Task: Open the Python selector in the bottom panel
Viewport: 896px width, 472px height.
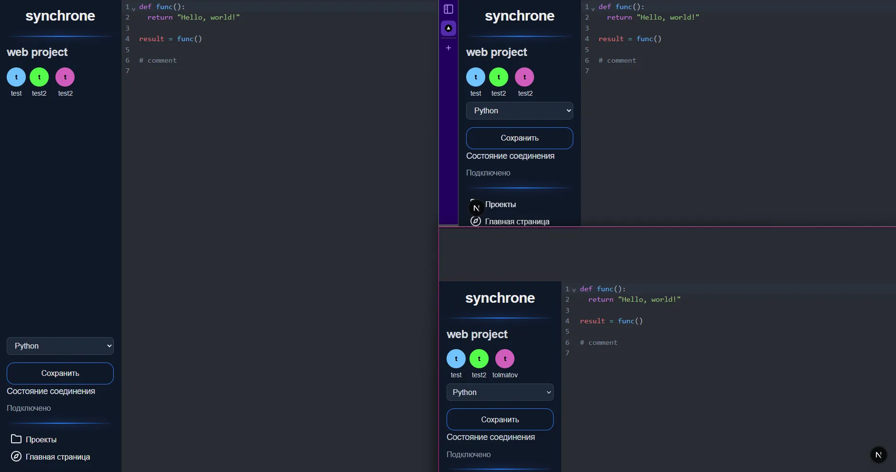Action: coord(500,392)
